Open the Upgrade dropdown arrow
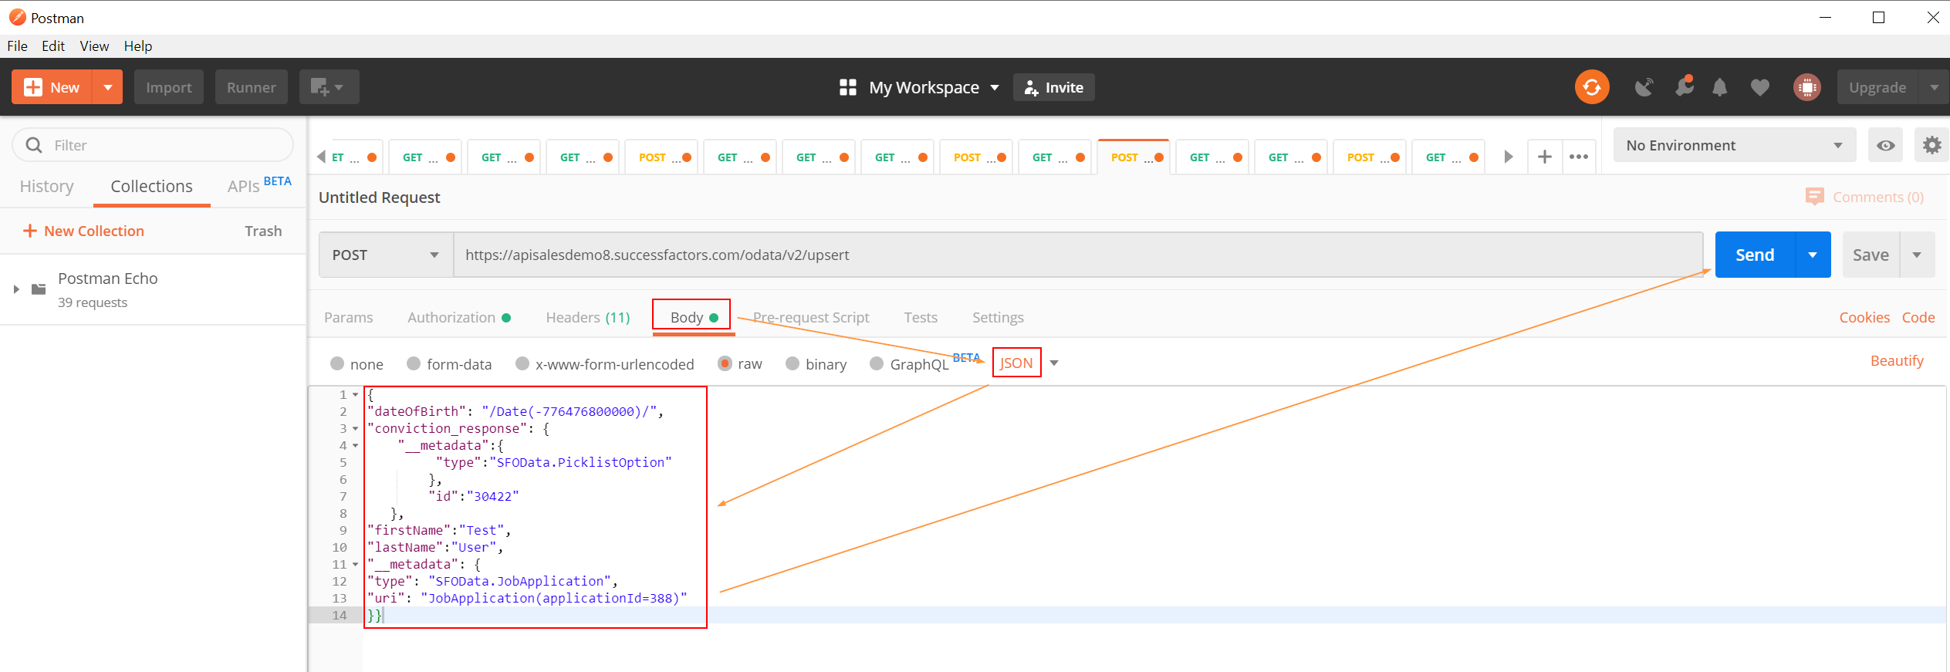 1934,87
